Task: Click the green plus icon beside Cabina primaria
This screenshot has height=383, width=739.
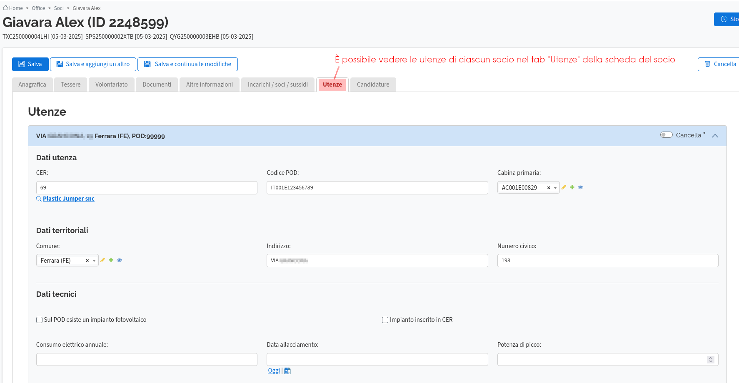Action: coord(572,187)
